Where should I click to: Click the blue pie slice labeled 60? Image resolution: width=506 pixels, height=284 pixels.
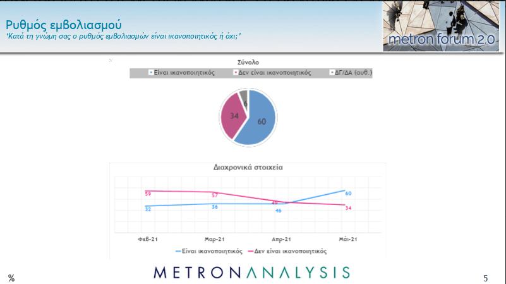point(259,120)
